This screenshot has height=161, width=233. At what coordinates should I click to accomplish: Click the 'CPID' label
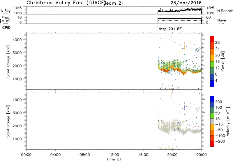pyautogui.click(x=6, y=28)
